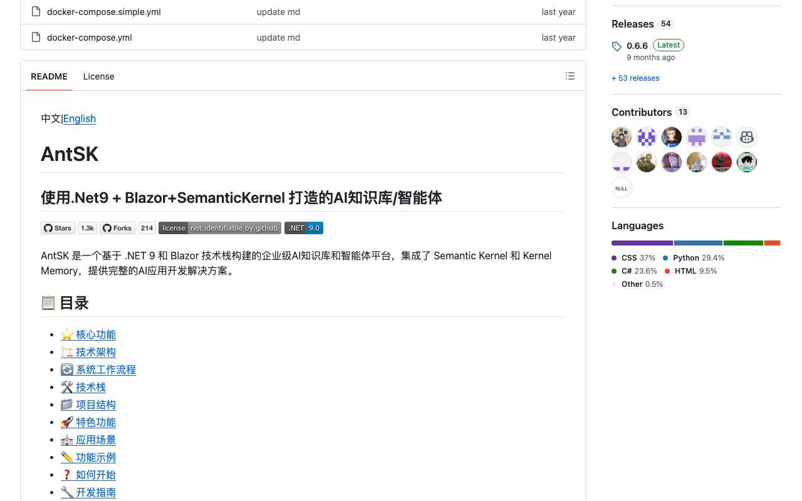Click the GitHub Stars 1.3k badge
This screenshot has height=501, width=802.
[x=69, y=228]
